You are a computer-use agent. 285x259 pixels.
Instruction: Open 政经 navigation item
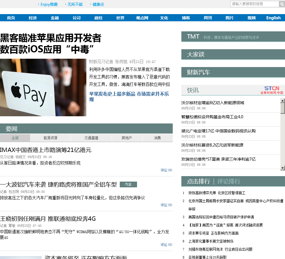point(98,18)
